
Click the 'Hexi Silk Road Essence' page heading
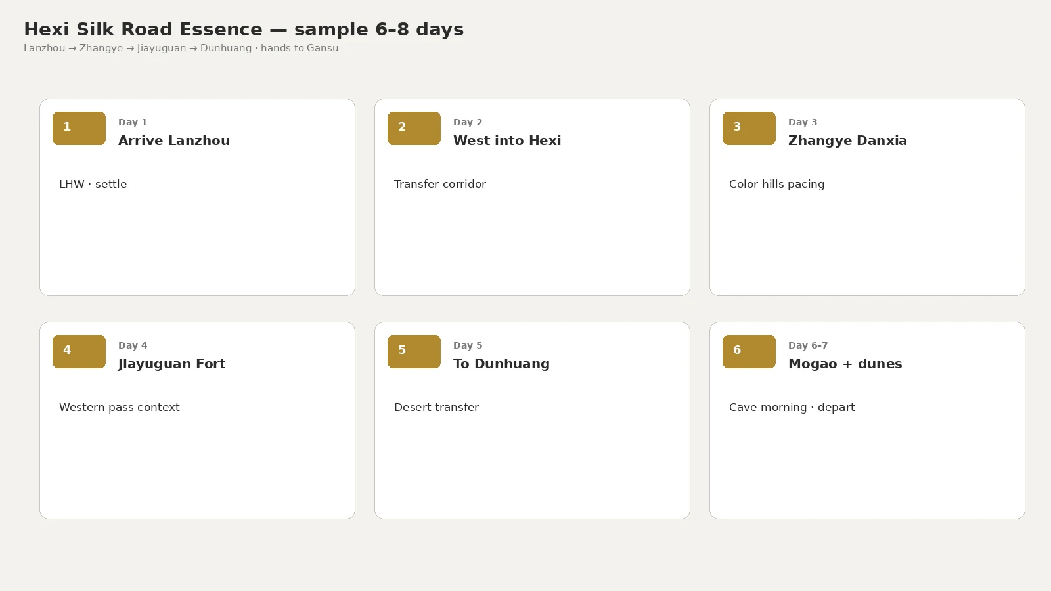point(244,30)
